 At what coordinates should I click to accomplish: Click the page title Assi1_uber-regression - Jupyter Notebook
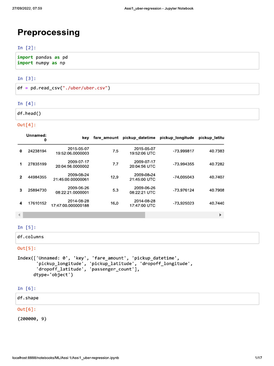(159, 9)
